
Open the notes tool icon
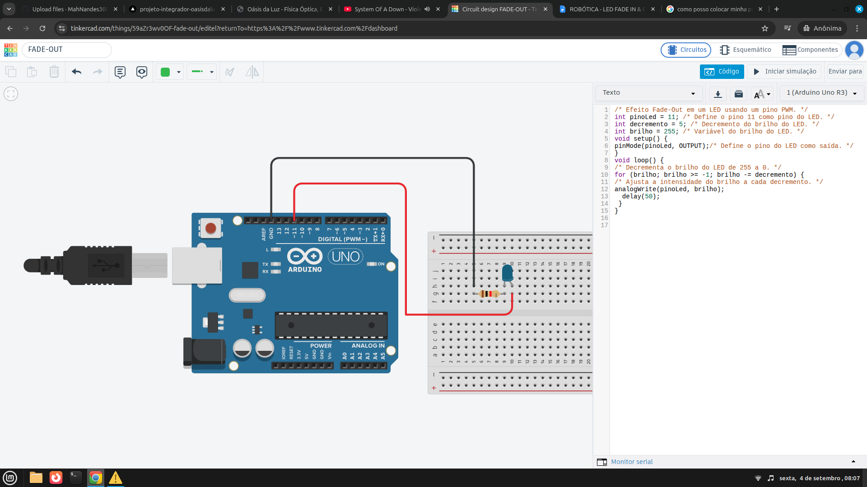pos(120,72)
